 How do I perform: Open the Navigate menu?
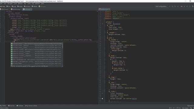pos(10,4)
